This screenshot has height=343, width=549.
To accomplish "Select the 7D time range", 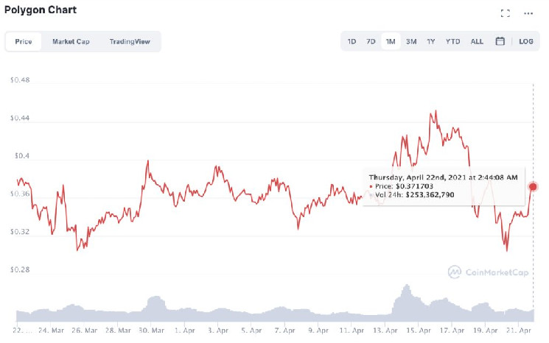I will point(371,41).
